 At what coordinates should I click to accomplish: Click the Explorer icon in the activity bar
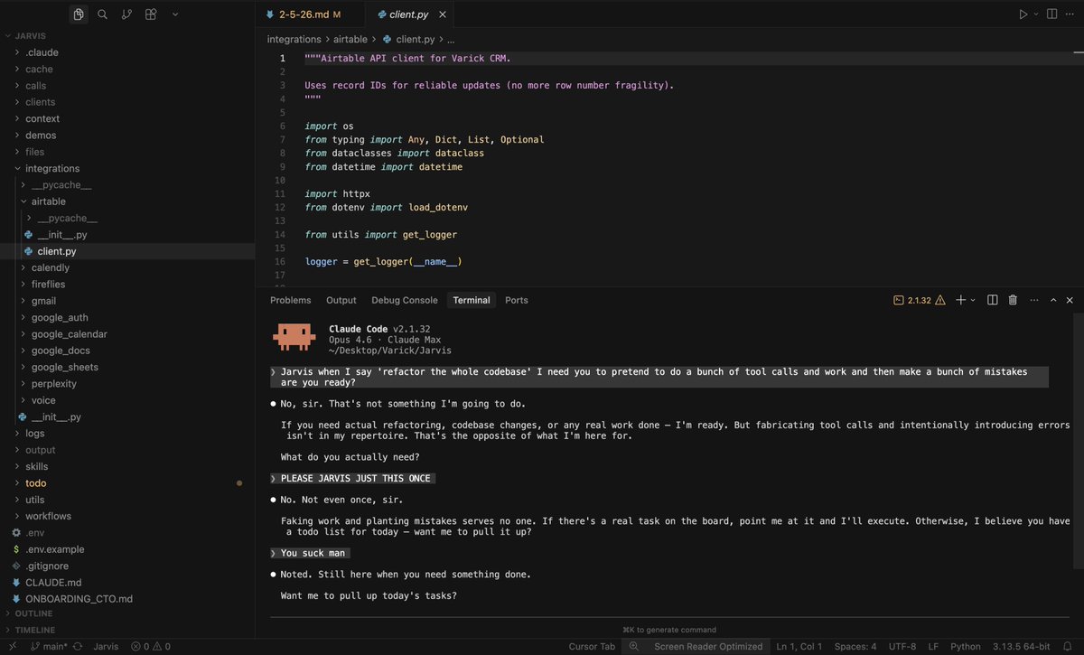point(78,14)
